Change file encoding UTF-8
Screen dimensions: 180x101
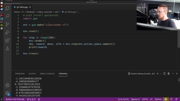pyautogui.click(x=145, y=99)
